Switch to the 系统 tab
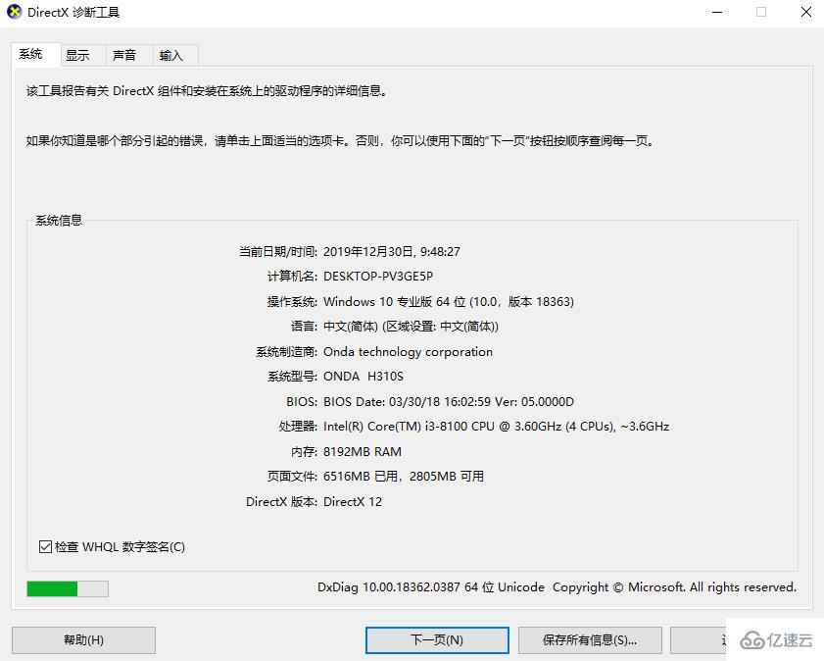 35,54
